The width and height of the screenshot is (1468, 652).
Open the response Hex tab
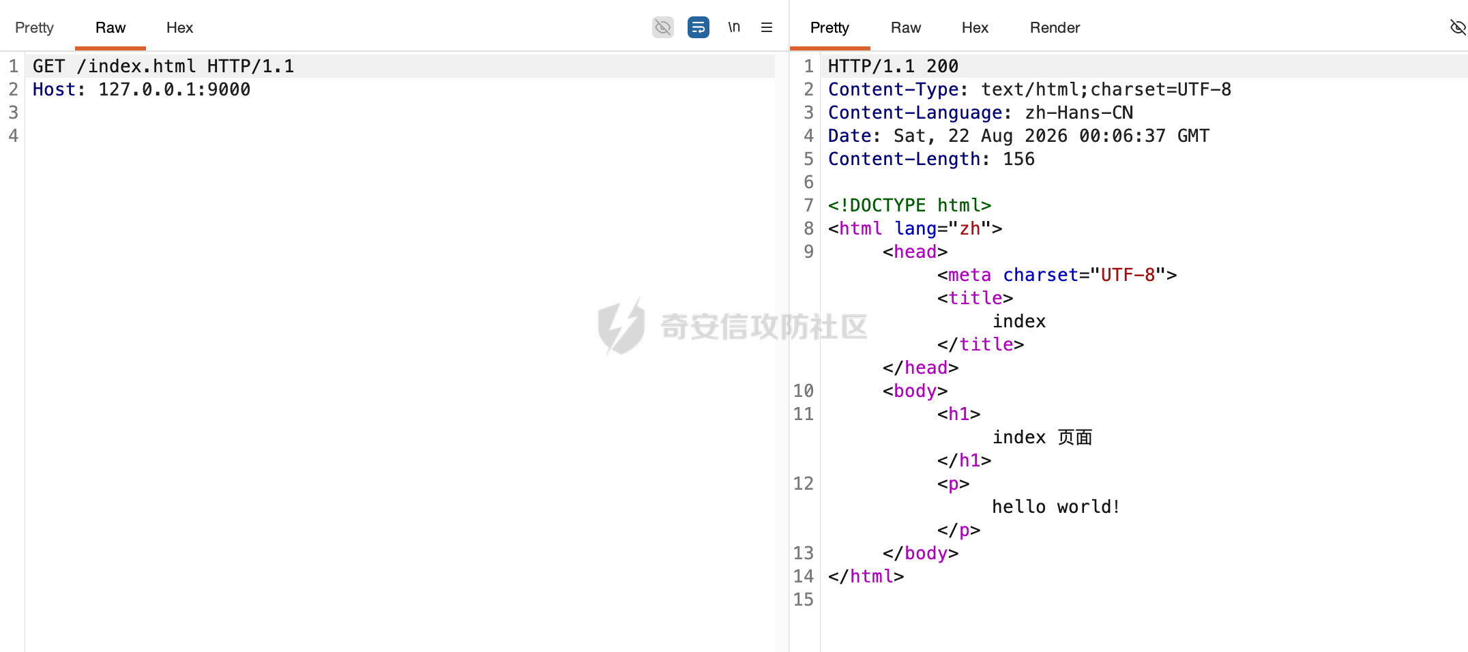pos(975,27)
